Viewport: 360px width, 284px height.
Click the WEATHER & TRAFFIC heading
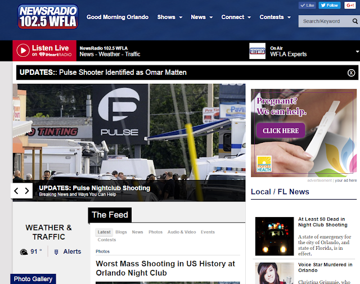(x=49, y=232)
